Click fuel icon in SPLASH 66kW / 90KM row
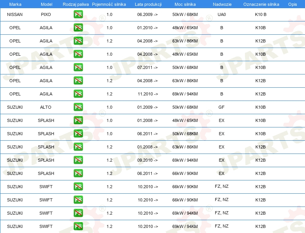 [78, 173]
